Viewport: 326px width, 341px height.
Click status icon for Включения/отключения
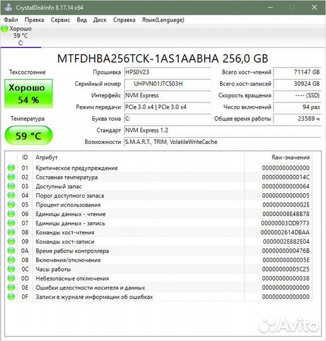click(x=11, y=260)
